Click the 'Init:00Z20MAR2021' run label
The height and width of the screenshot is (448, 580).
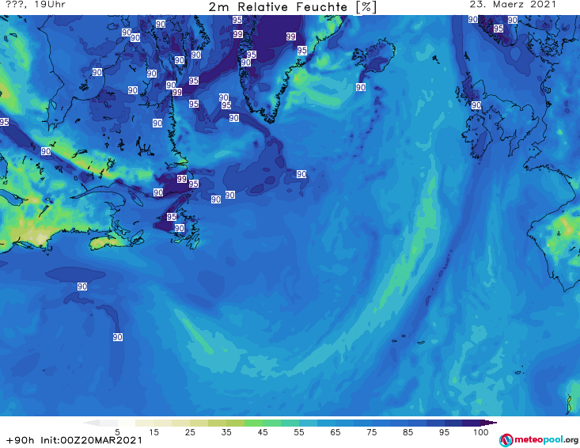[x=91, y=440]
